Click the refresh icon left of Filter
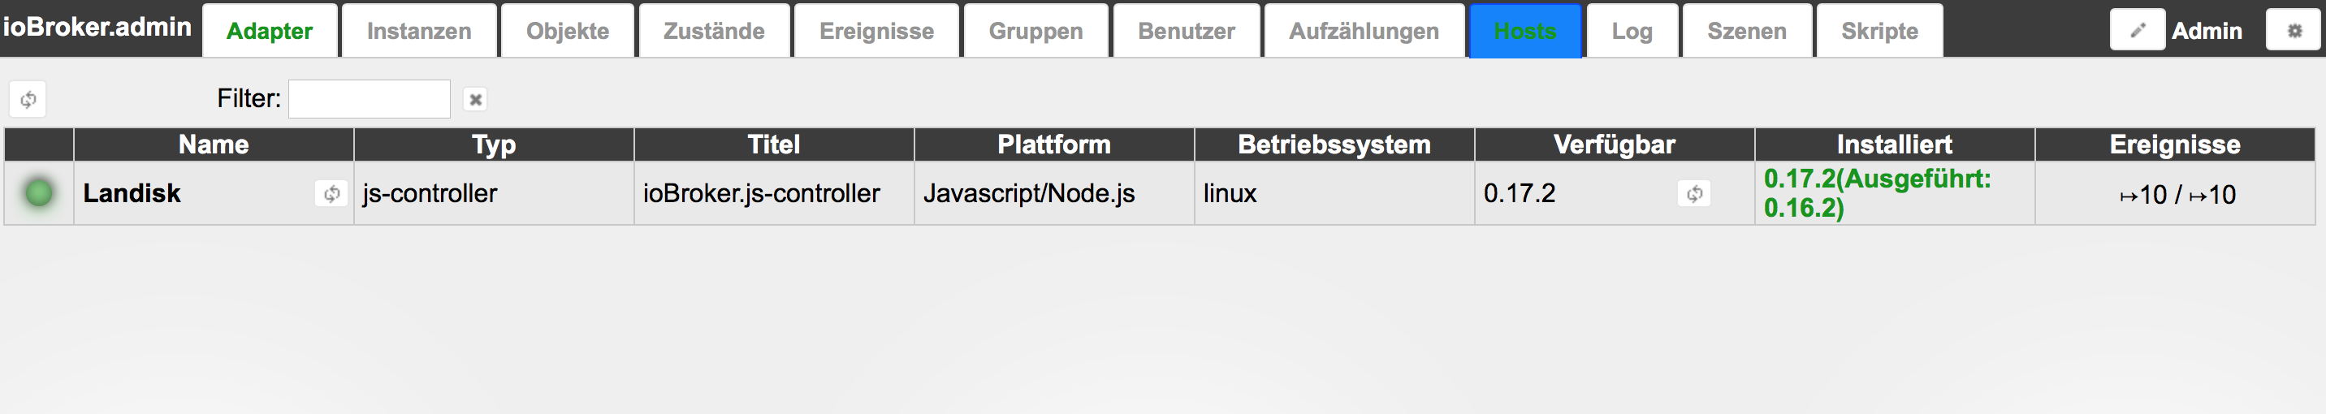 coord(28,99)
